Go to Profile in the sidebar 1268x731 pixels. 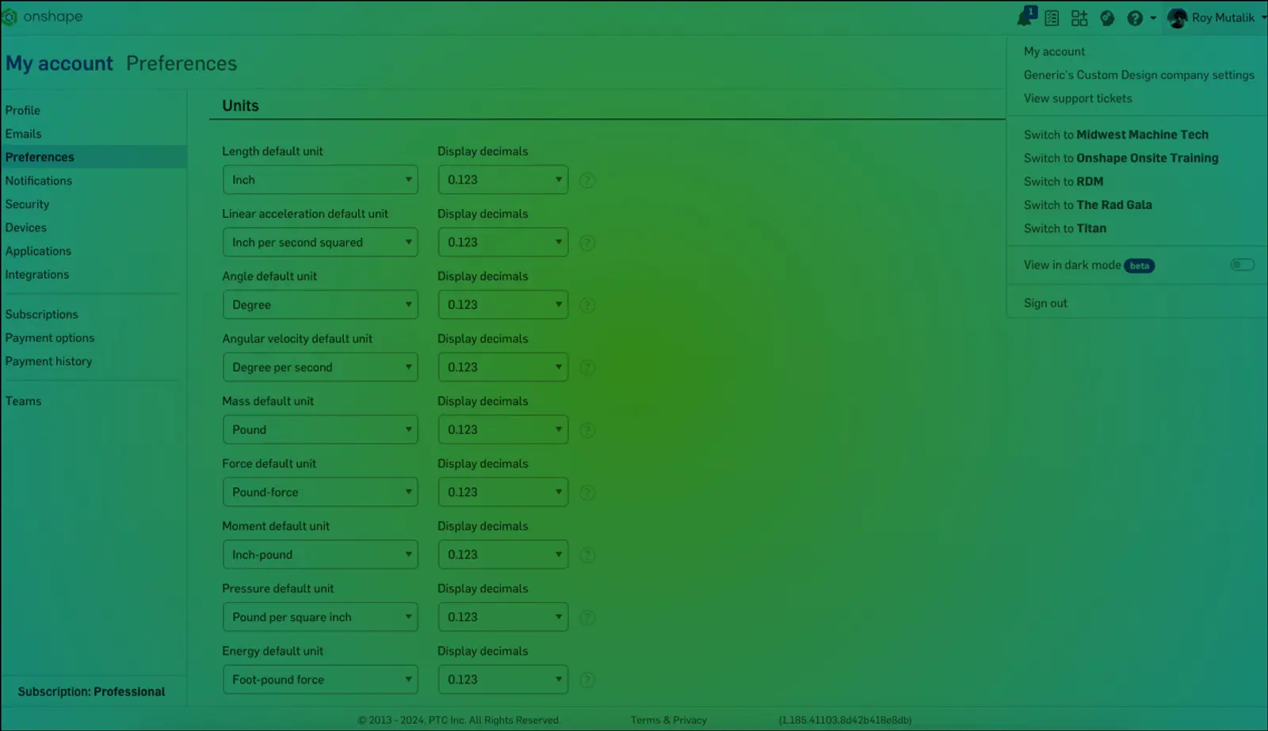[x=23, y=110]
